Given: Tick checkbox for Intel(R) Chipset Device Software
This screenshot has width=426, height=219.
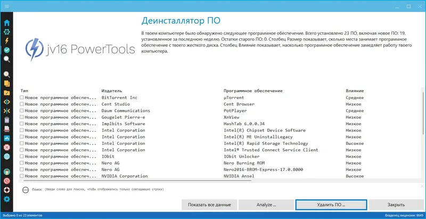Looking at the screenshot, I should (x=22, y=130).
